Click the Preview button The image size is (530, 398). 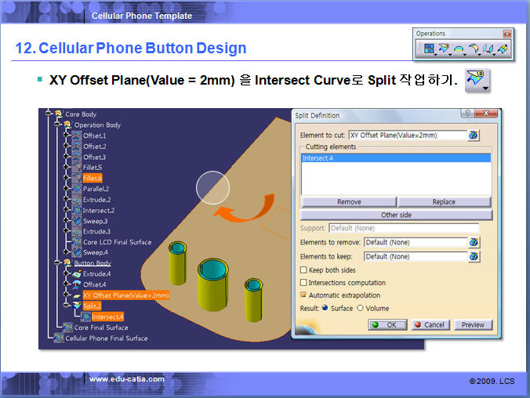click(x=473, y=324)
